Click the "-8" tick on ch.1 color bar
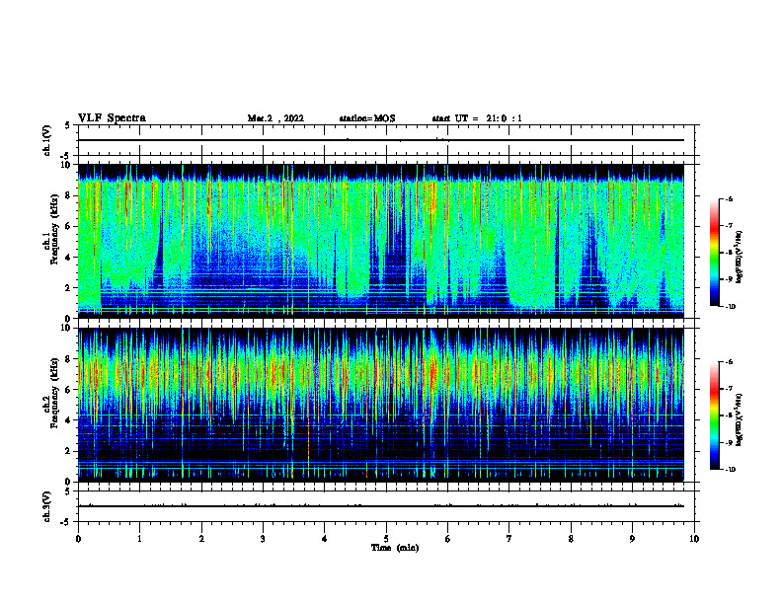Screen dimensions: 782x604 pos(729,253)
